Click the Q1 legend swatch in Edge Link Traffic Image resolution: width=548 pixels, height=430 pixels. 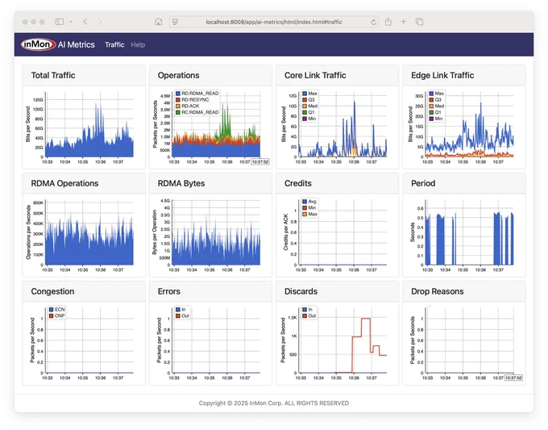[431, 112]
